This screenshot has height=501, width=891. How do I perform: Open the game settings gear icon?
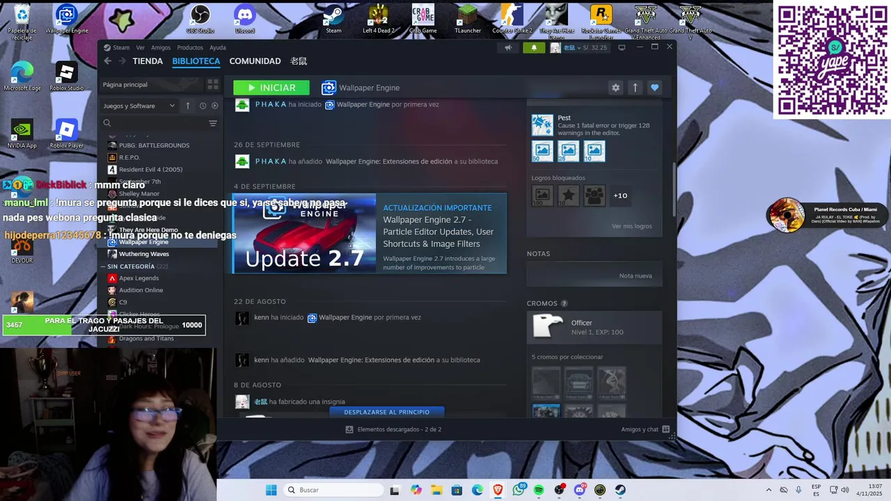615,88
